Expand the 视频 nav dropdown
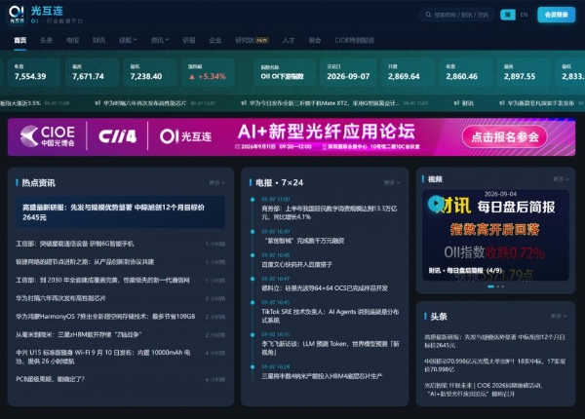 (x=128, y=40)
